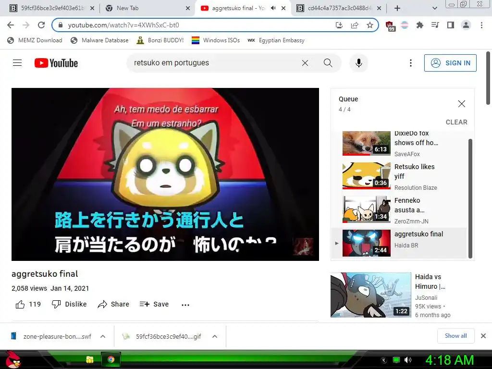Open MEMZ Download bookmark
492x369 pixels.
coord(35,40)
